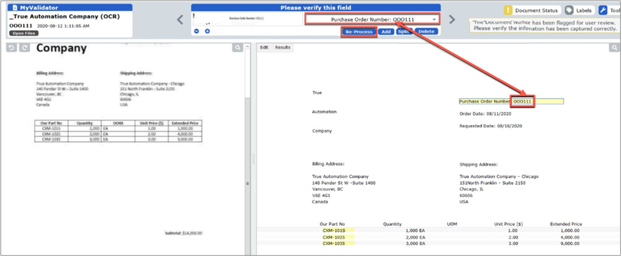Click the rotate right icon in document viewer

(x=25, y=48)
